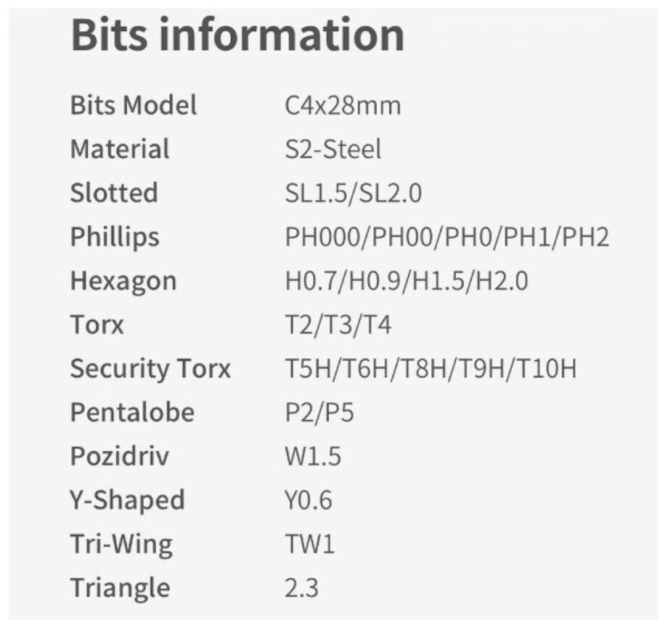665x628 pixels.
Task: Select the "Phillips" row label
Action: tap(115, 237)
